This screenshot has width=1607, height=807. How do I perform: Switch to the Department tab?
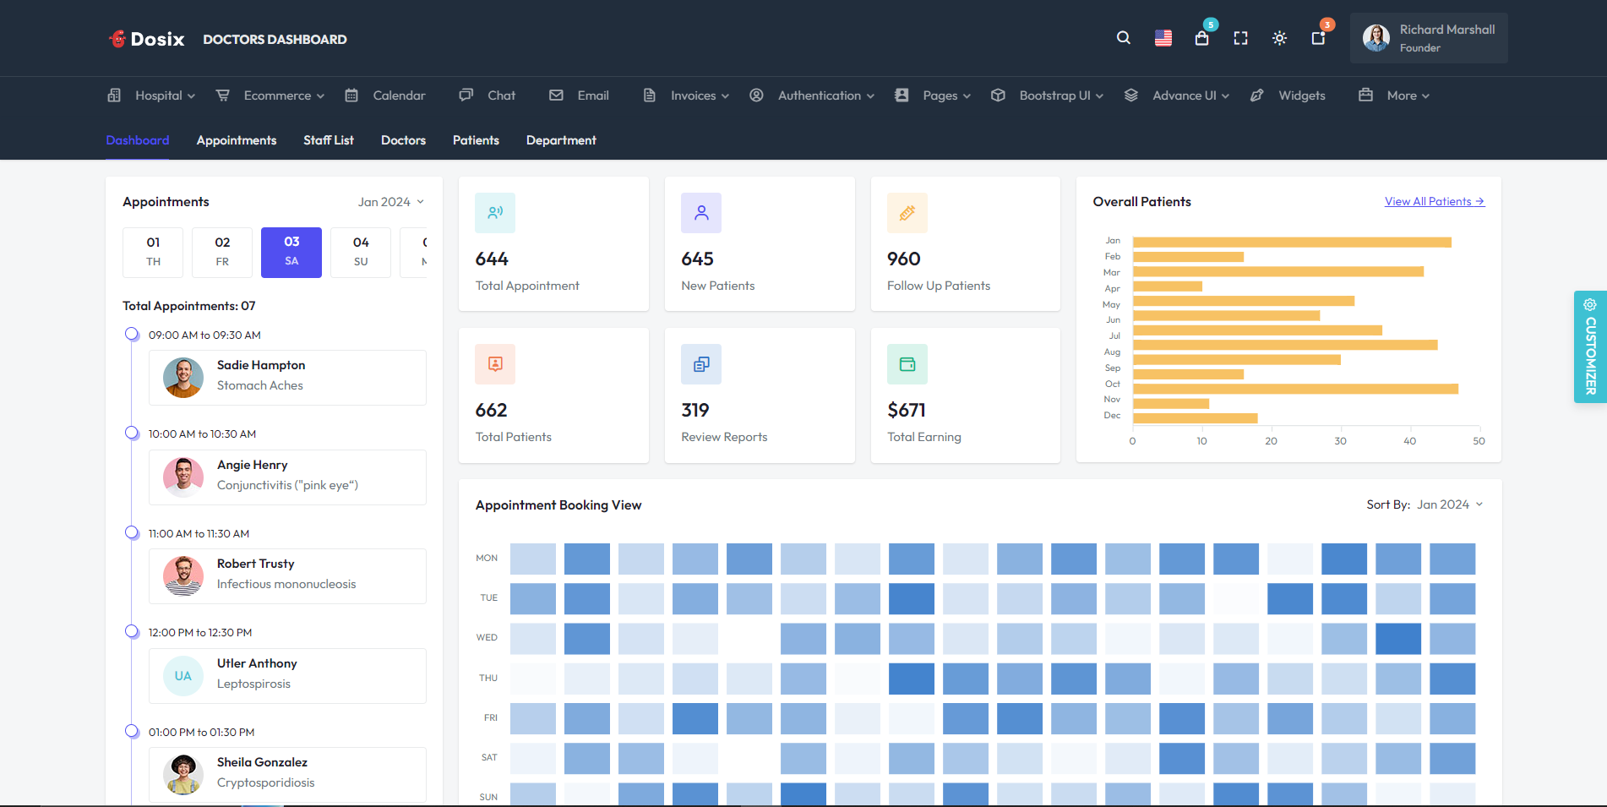[561, 140]
